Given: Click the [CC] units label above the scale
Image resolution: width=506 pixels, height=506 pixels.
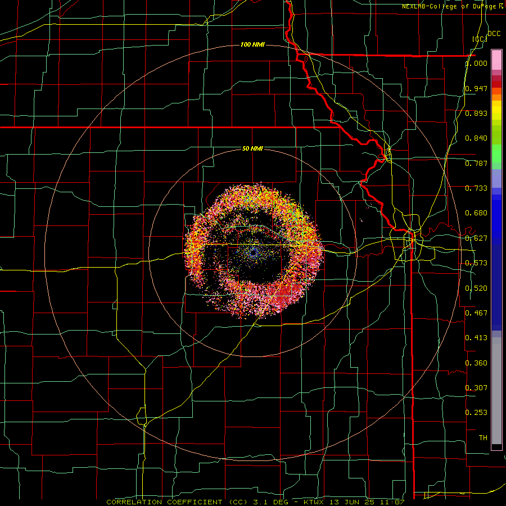Looking at the screenshot, I should click(480, 39).
